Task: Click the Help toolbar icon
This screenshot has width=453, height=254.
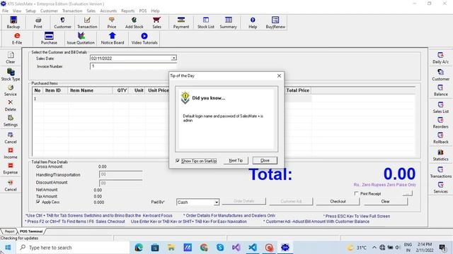Action: 253,23
